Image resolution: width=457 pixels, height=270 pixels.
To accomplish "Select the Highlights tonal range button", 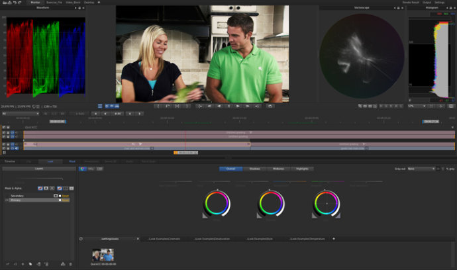I will (301, 169).
